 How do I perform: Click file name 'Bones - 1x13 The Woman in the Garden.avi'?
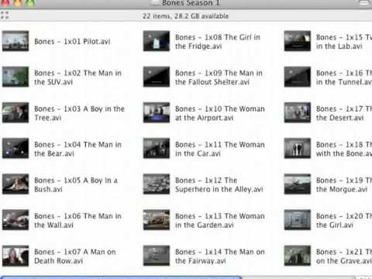tap(220, 220)
